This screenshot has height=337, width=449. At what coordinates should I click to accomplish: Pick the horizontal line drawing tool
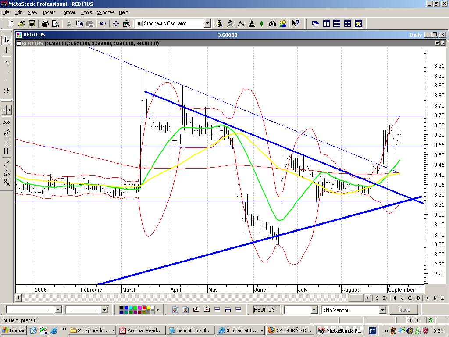pos(7,71)
